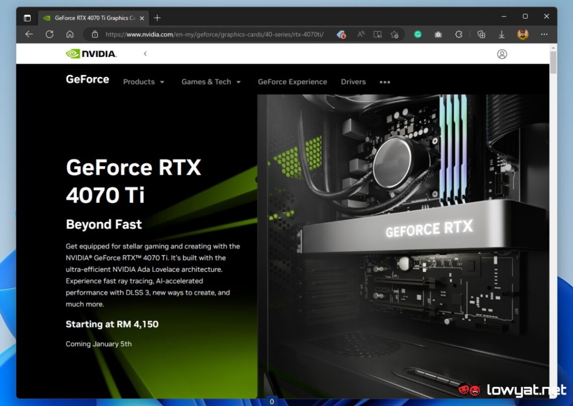The width and height of the screenshot is (573, 406).
Task: Open the account sign-in icon
Action: click(502, 54)
